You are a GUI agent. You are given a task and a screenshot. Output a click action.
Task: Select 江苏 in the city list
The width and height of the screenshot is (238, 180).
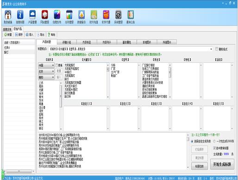[41, 83]
